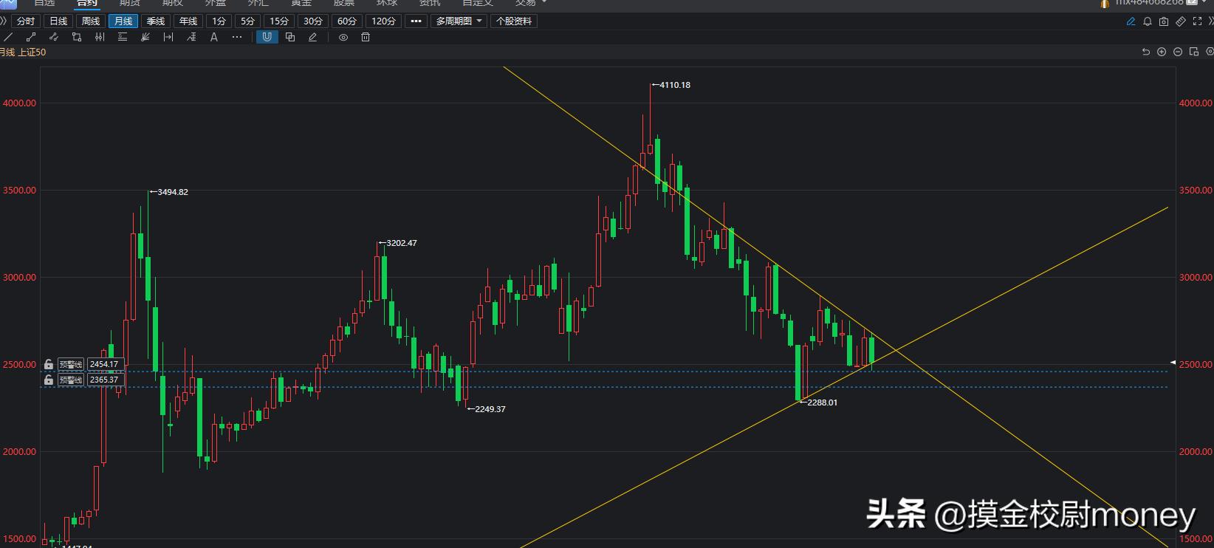Screen dimensions: 1214x548
Task: Switch to 日线 daily chart period
Action: (x=58, y=21)
